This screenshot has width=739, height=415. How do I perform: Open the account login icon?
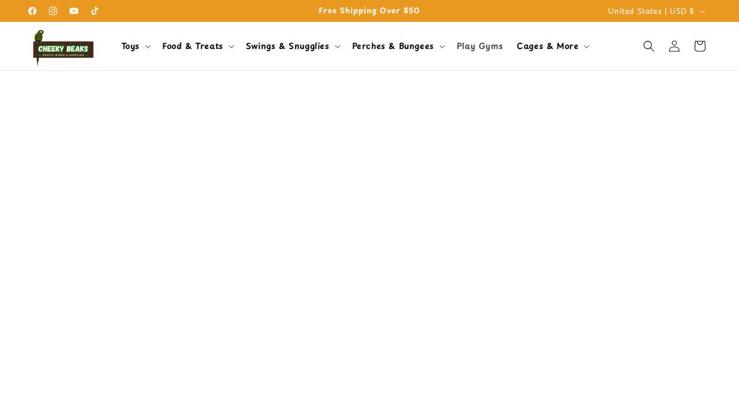pyautogui.click(x=674, y=46)
